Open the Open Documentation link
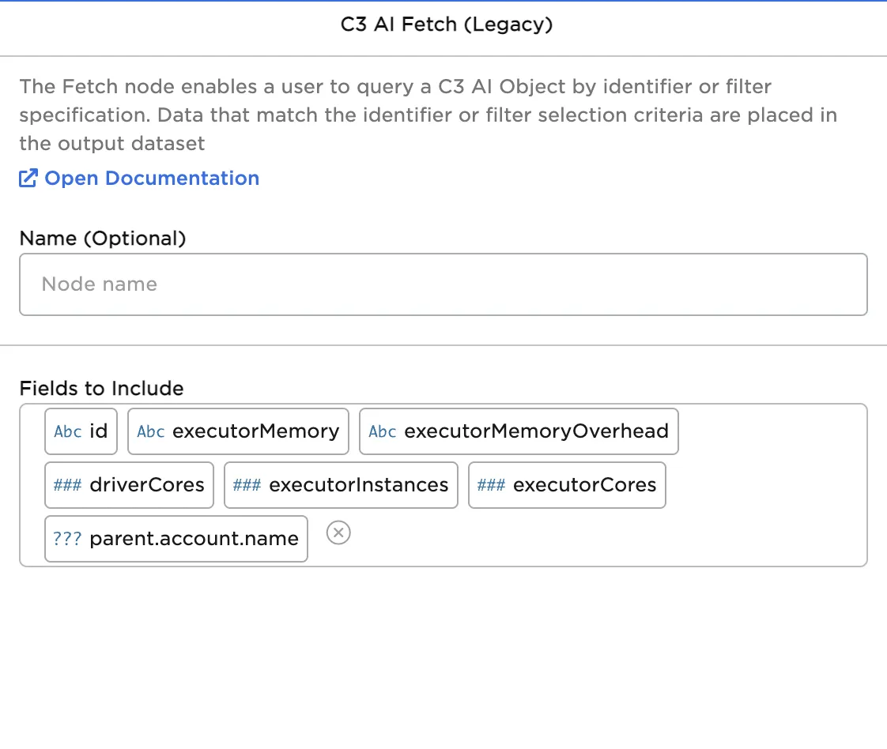Image resolution: width=887 pixels, height=749 pixels. click(152, 179)
